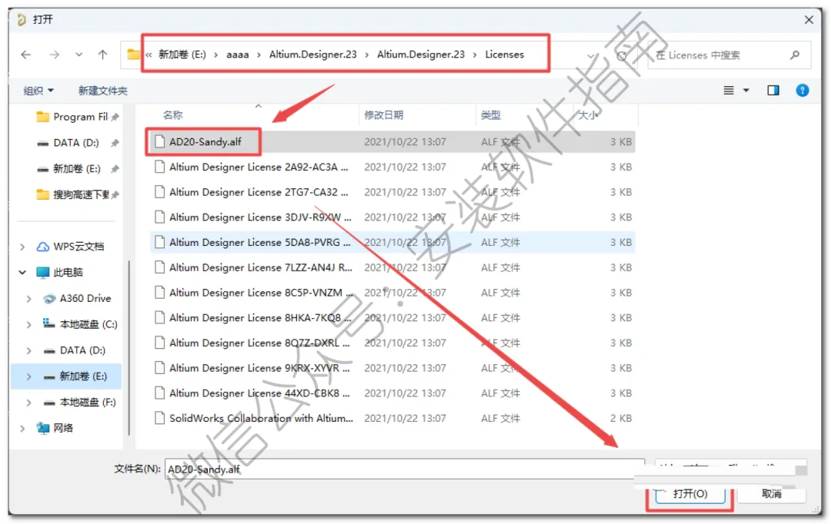Select Altium Designer License 8C5P-VNZM file
The width and height of the screenshot is (831, 524).
(x=392, y=293)
